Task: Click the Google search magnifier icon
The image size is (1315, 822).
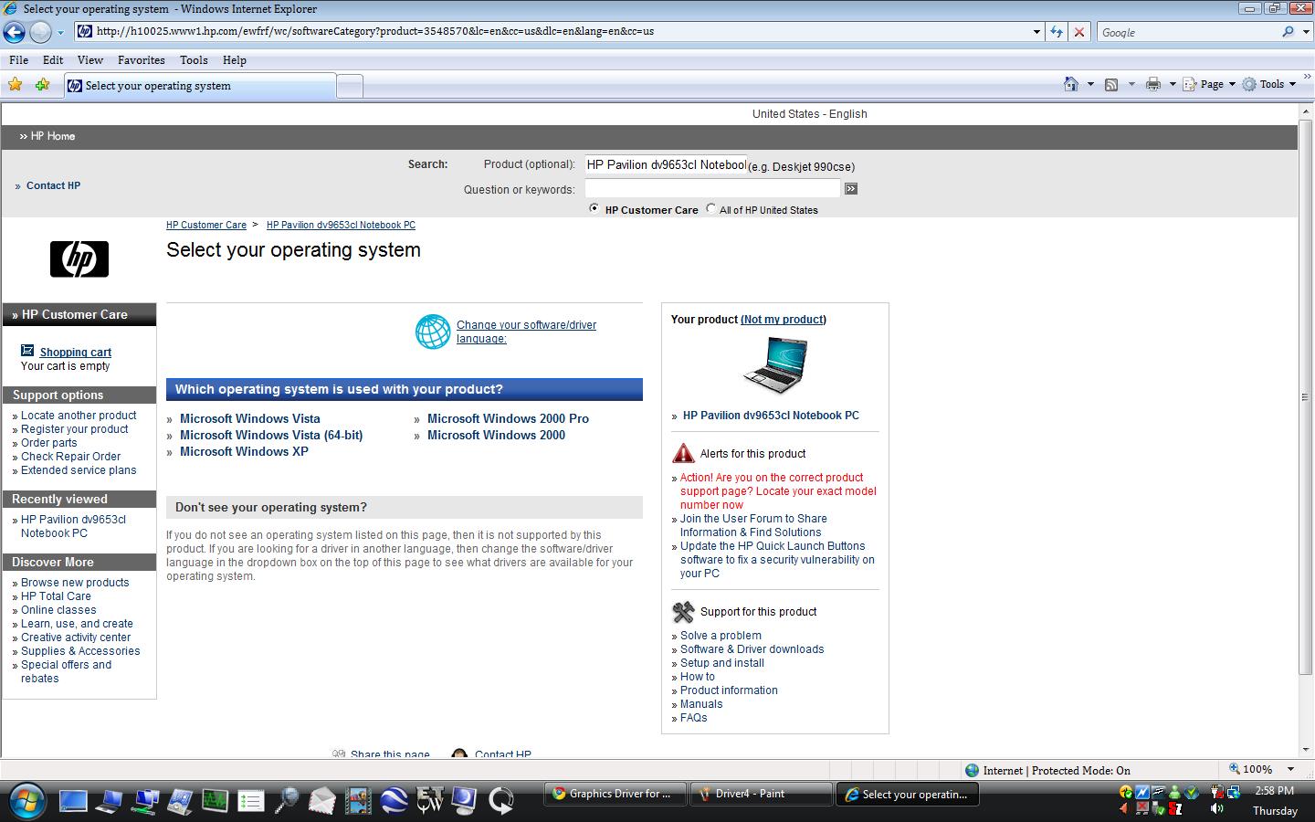Action: coord(1288,32)
